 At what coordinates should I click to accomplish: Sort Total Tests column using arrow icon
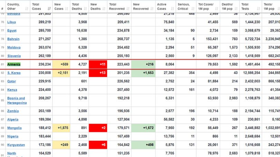point(258,9)
